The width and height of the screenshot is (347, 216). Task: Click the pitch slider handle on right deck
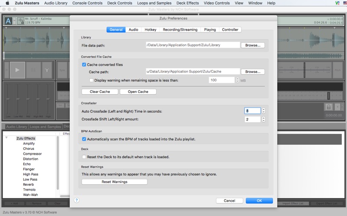[x=304, y=70]
